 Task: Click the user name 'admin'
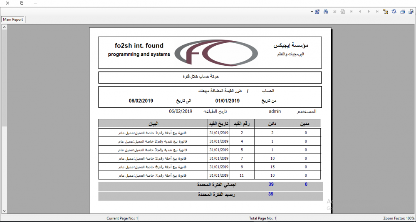pyautogui.click(x=275, y=111)
